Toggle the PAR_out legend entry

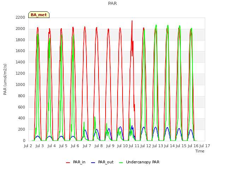coord(102,162)
